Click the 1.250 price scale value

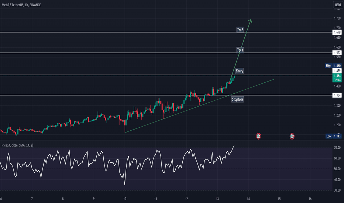click(337, 116)
